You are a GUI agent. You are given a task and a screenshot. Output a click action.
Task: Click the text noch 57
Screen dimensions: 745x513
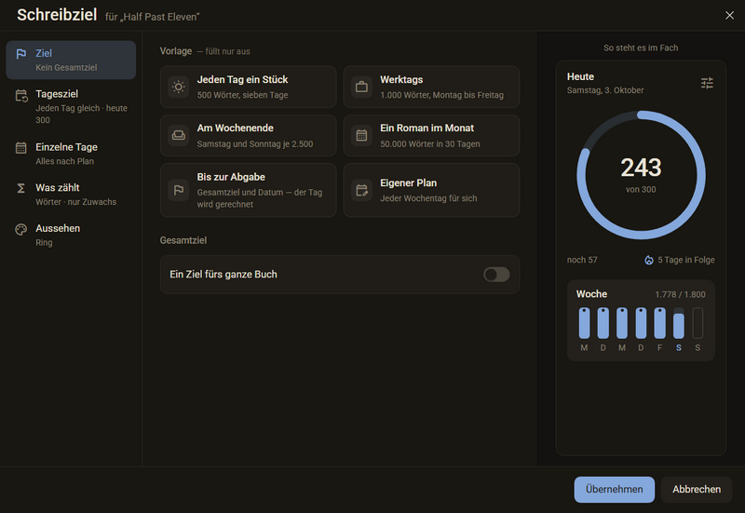click(x=582, y=260)
